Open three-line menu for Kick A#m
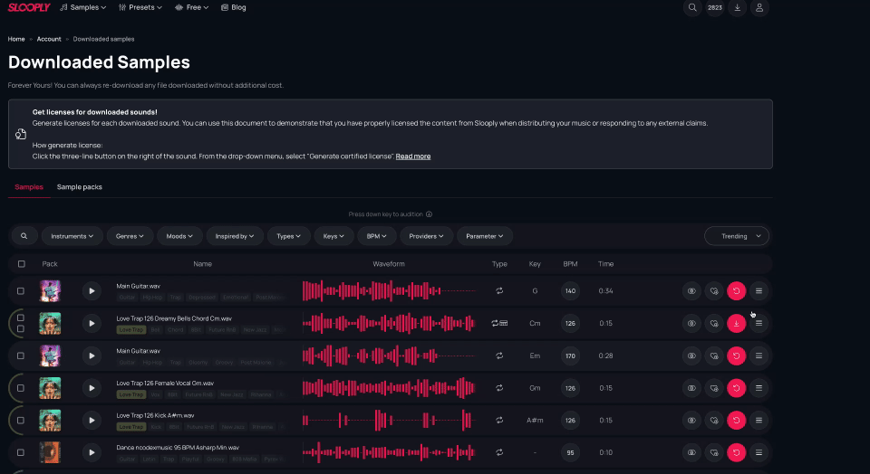This screenshot has height=474, width=870. [x=759, y=421]
